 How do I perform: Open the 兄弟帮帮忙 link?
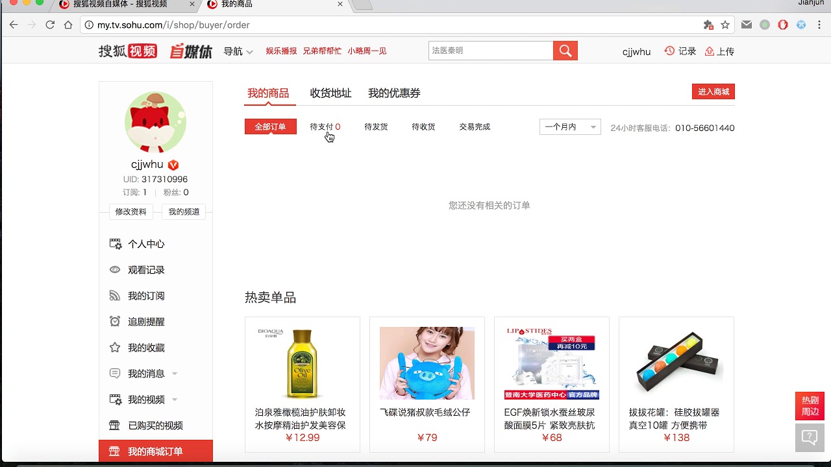pyautogui.click(x=322, y=51)
